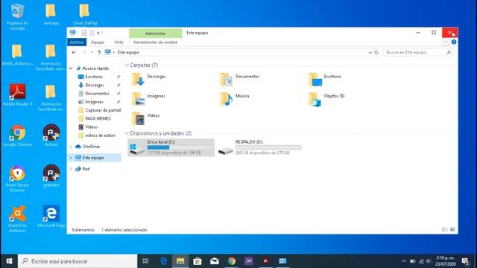This screenshot has width=477, height=268.
Task: Open the Imágenes folder icon
Action: coord(138,99)
